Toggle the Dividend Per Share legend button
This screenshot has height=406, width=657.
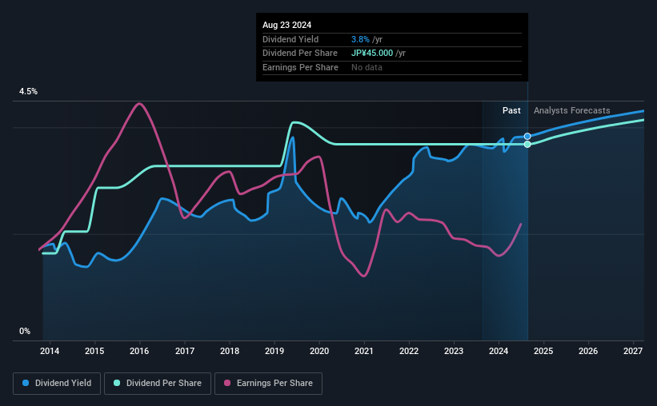pos(158,384)
